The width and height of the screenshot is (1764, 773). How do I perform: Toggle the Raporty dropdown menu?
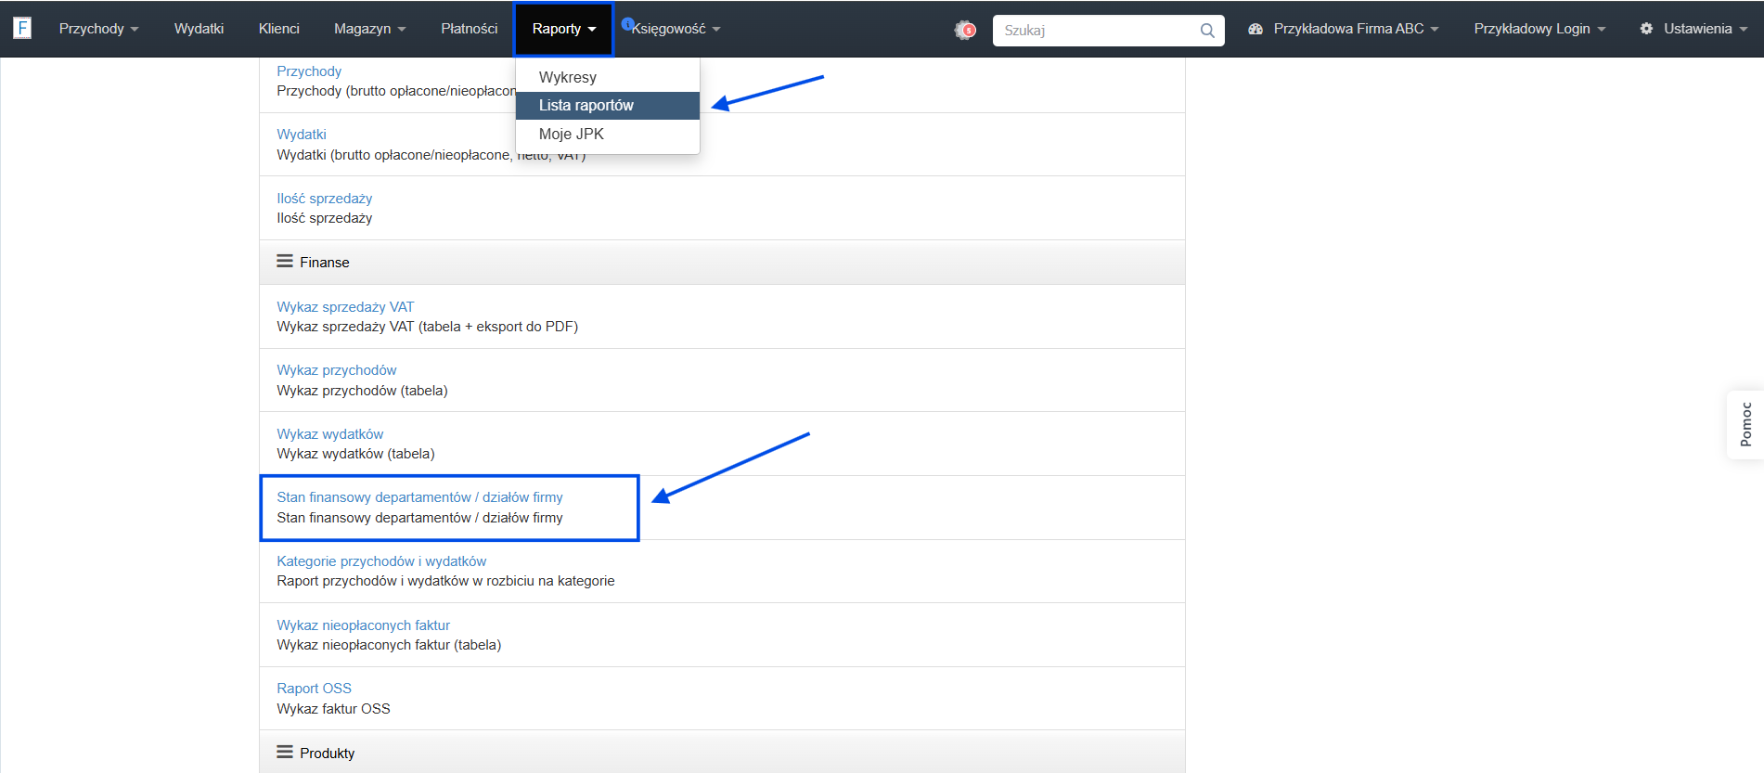563,29
